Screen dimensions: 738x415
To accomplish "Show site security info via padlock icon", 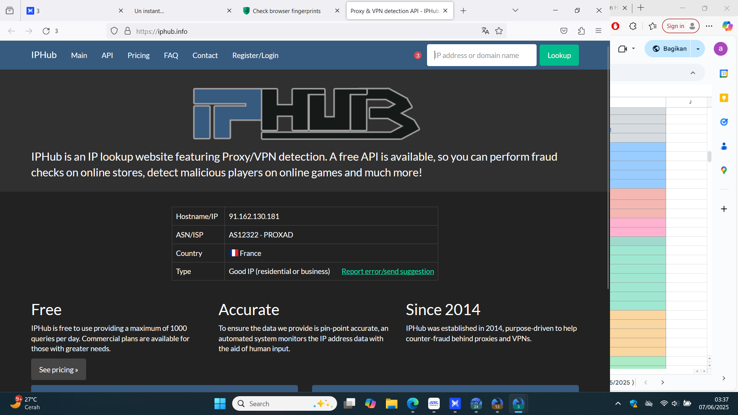I will 128,31.
